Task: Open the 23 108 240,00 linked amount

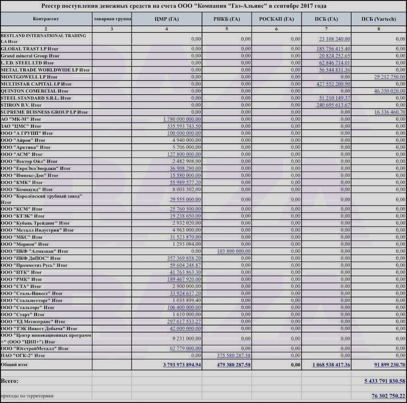Action: (x=334, y=39)
